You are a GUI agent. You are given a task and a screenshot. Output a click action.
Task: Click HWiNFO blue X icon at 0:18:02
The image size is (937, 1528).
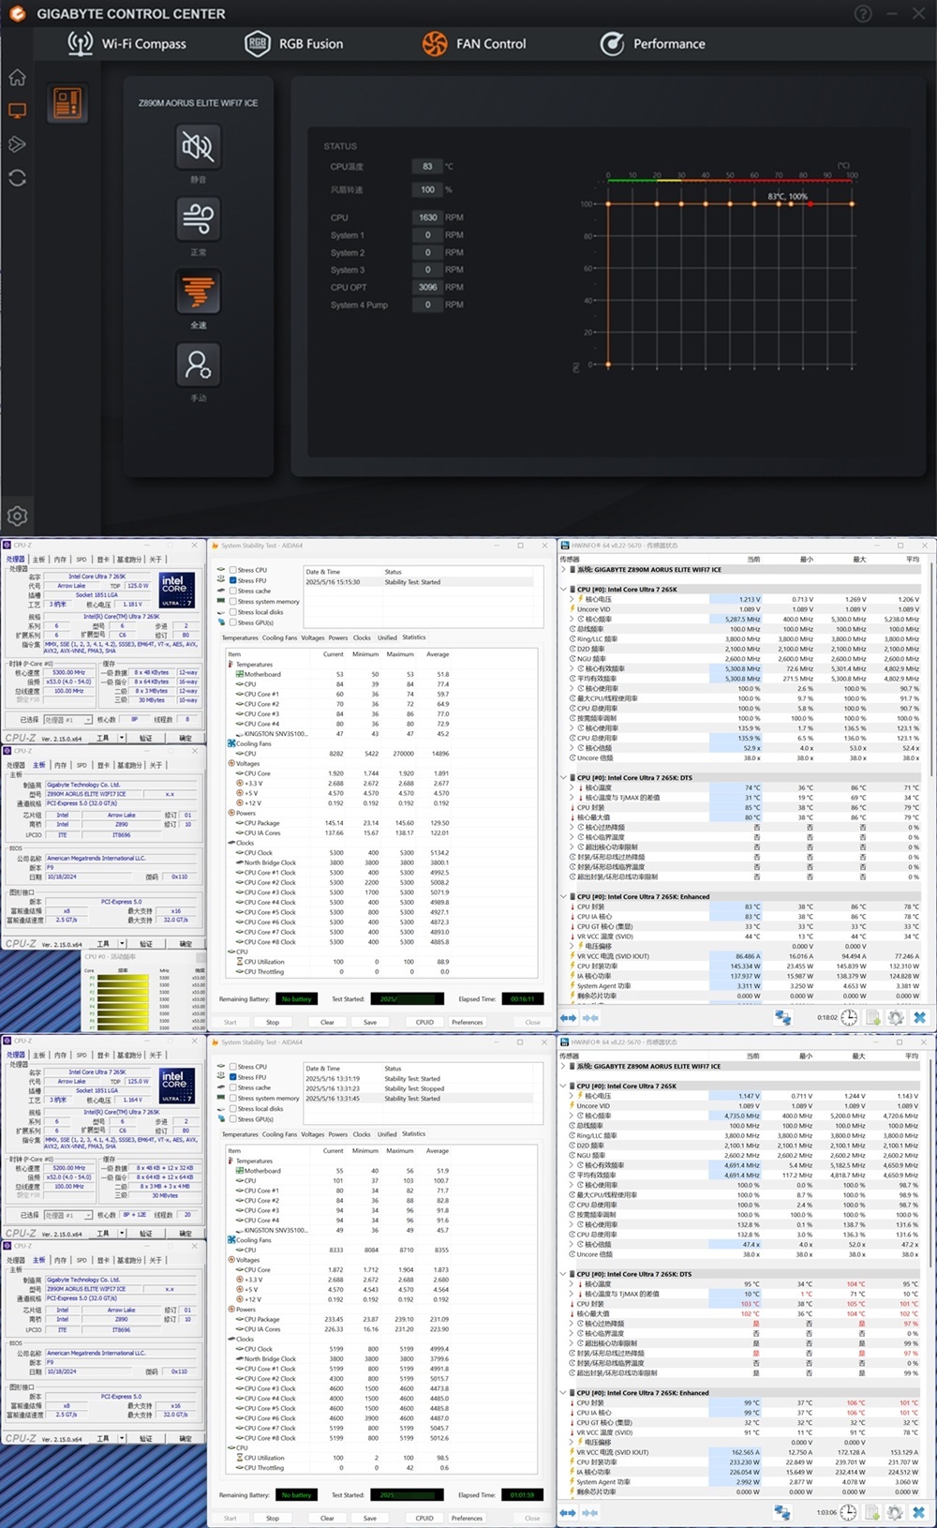coord(919,1017)
